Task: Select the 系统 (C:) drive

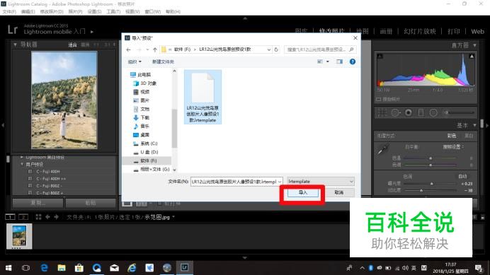Action: [x=145, y=144]
